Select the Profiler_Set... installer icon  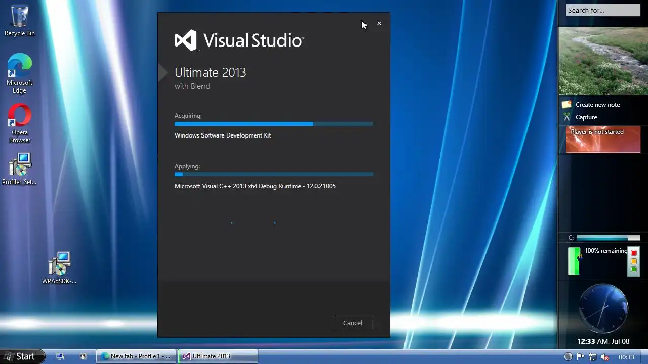pyautogui.click(x=19, y=169)
